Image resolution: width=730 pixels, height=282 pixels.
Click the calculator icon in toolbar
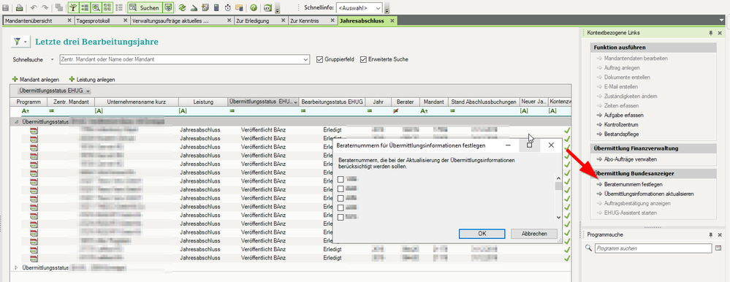pos(216,8)
